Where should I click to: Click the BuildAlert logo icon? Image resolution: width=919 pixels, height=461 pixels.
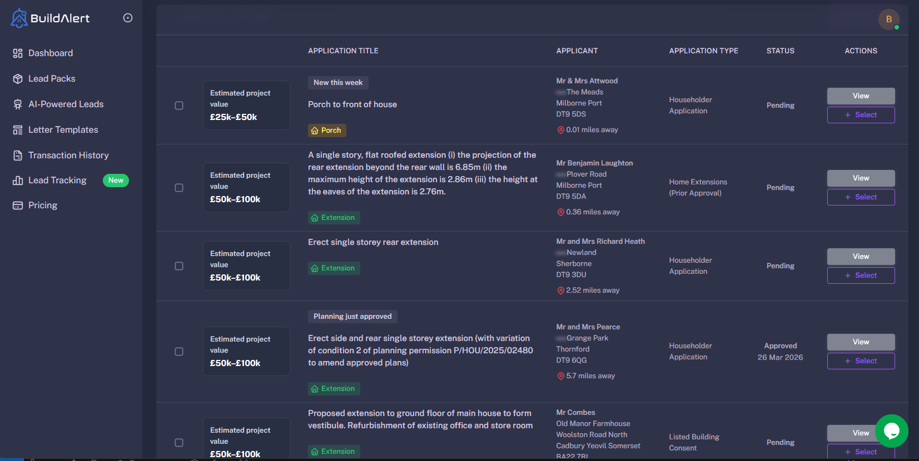[x=19, y=18]
